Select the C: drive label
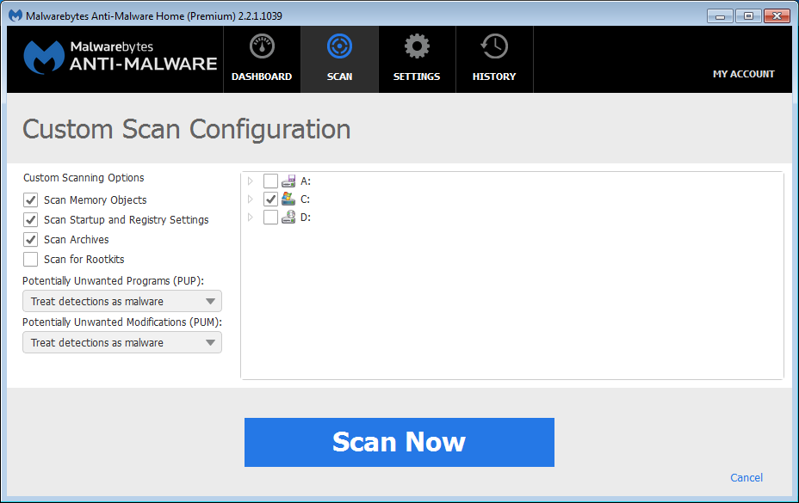The width and height of the screenshot is (799, 503). [306, 199]
